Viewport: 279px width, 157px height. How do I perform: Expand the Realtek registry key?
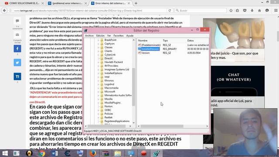[98, 117]
